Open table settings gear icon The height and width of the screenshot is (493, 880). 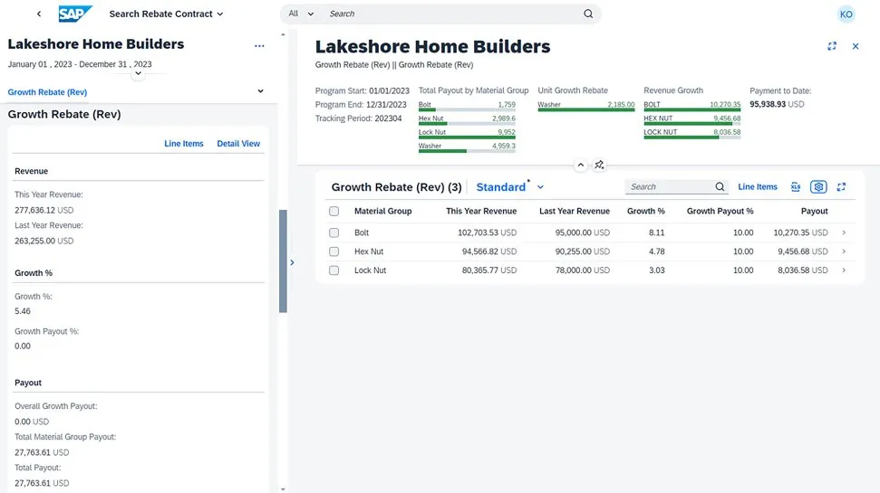tap(818, 186)
